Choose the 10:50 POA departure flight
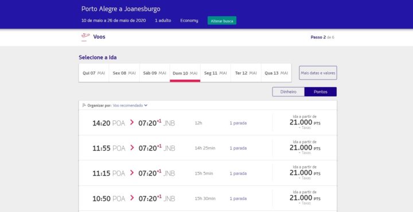Viewport: 413px width, 212px height. coord(208,198)
